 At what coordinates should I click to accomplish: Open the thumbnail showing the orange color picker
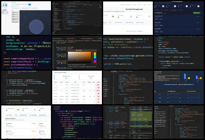tap(77, 53)
